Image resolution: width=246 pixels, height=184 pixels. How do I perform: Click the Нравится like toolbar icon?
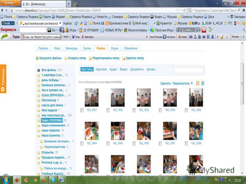pyautogui.click(x=164, y=23)
